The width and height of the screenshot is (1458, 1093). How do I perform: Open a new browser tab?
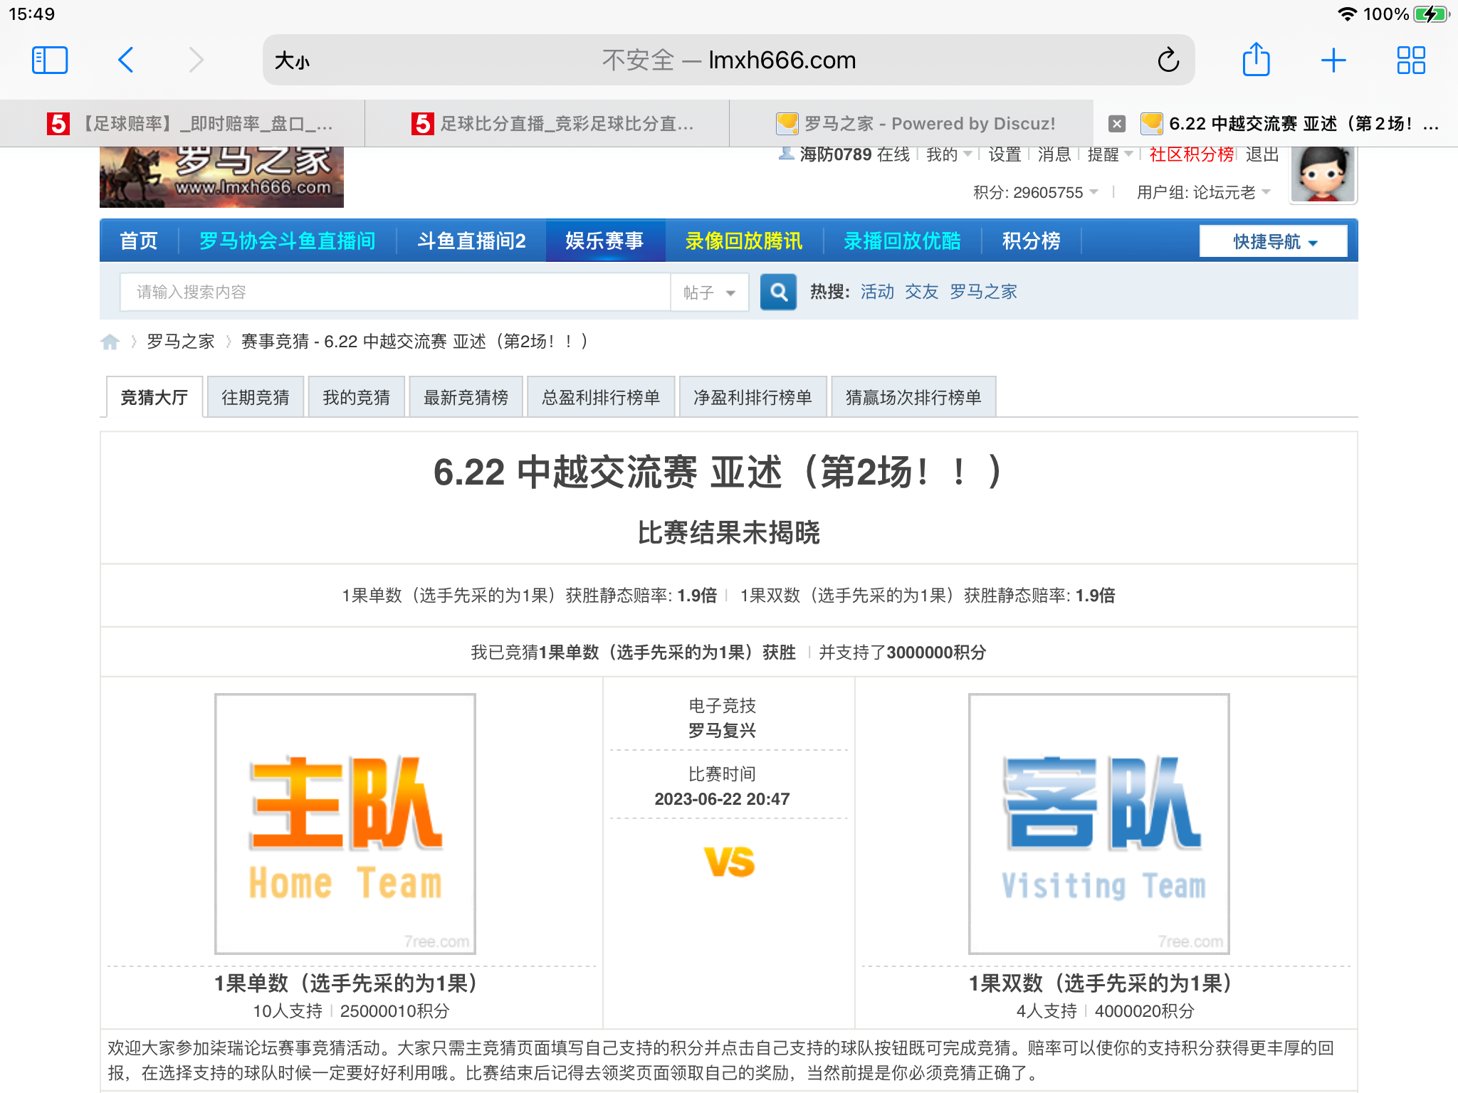1333,60
